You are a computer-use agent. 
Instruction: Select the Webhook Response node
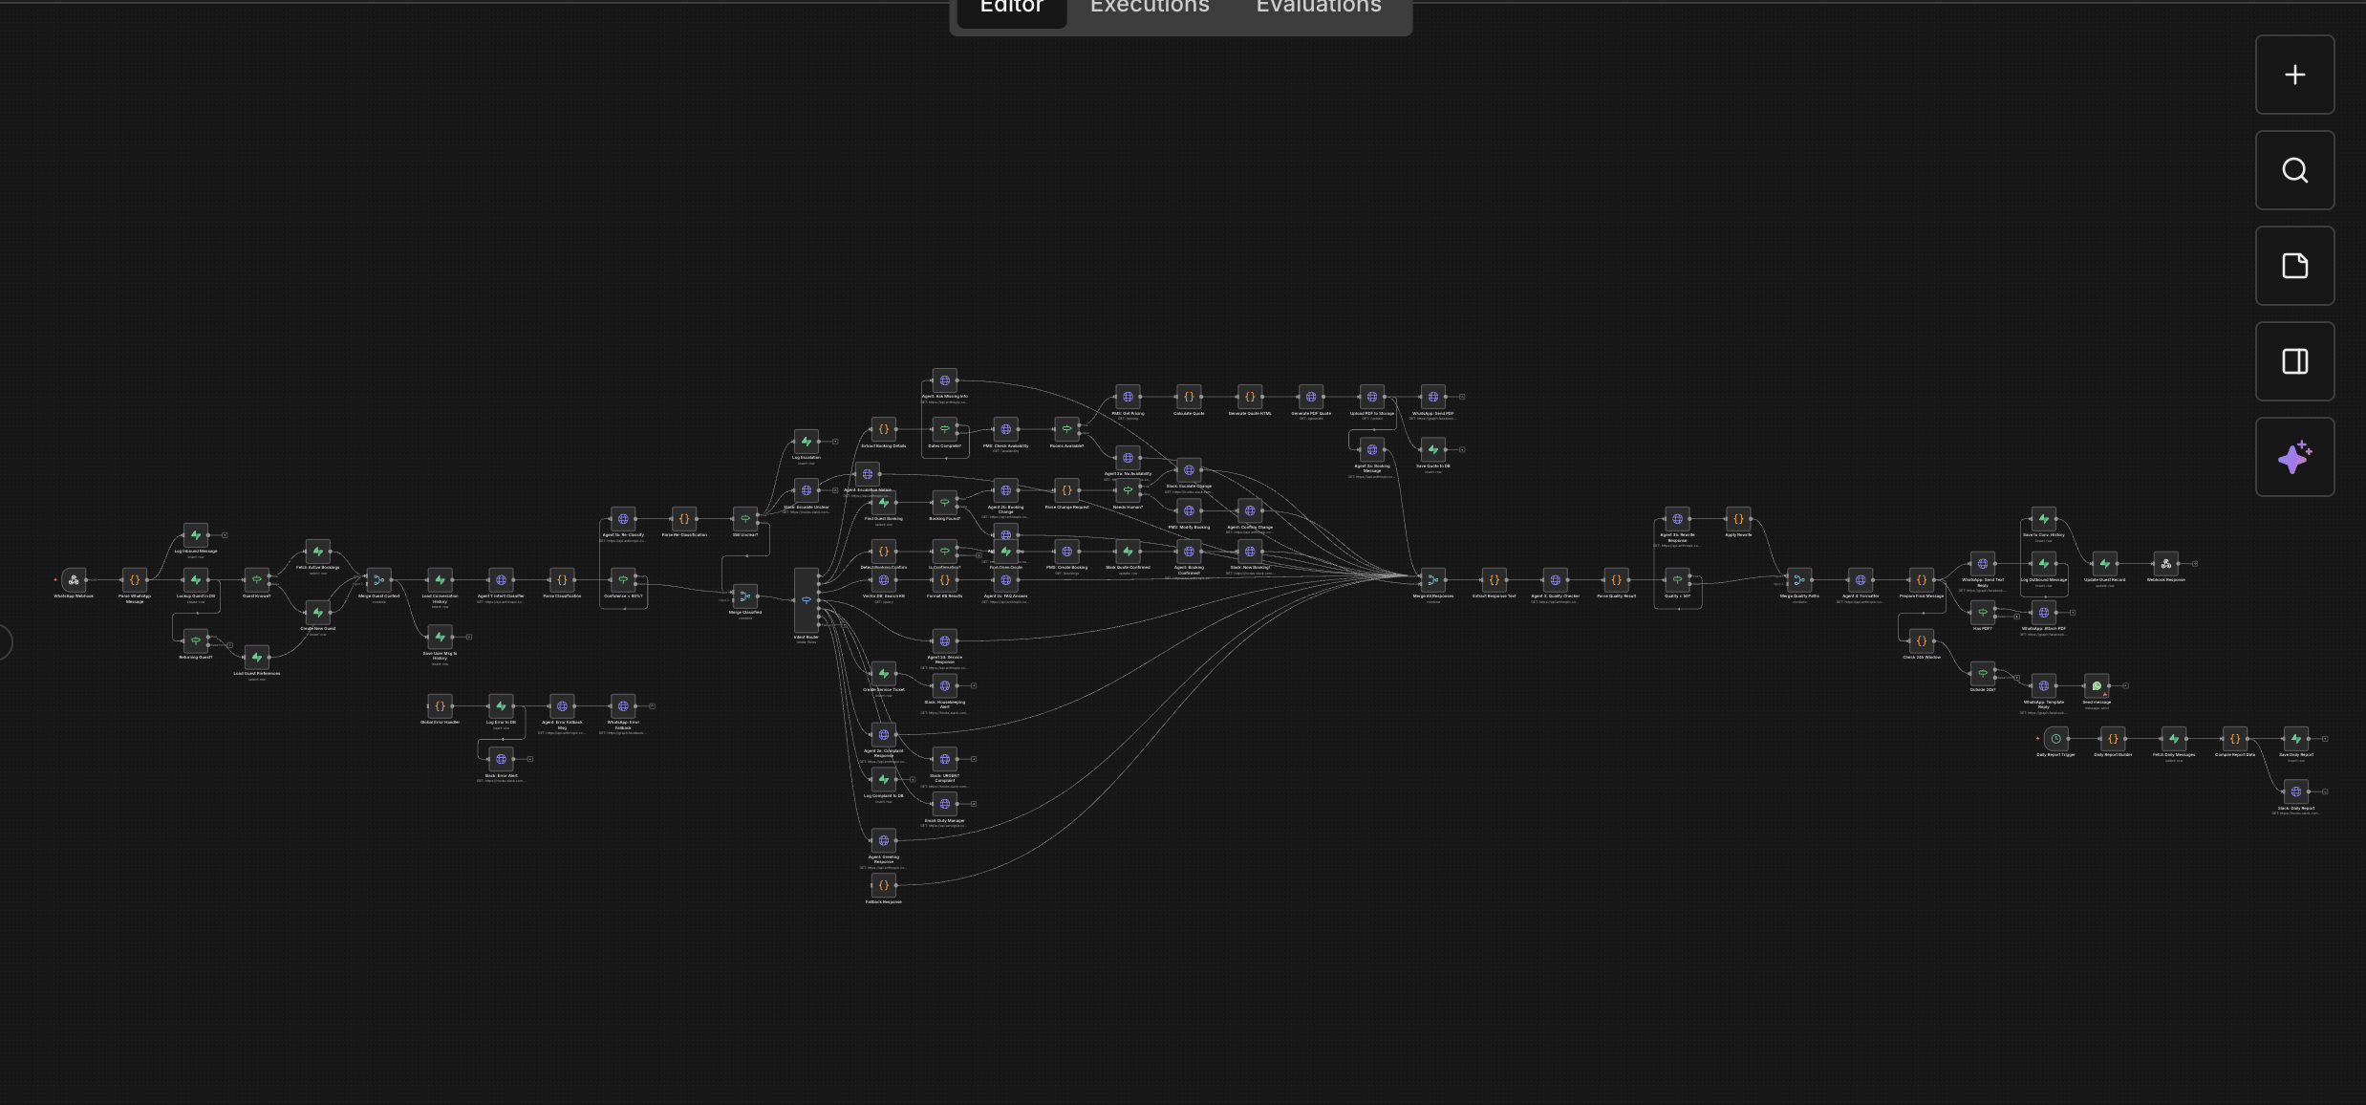click(x=2165, y=563)
